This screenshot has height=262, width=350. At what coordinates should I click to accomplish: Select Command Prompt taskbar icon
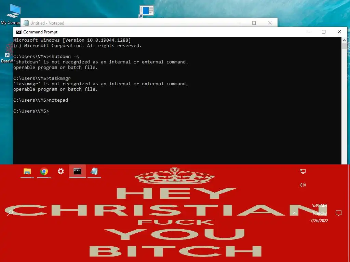point(78,171)
